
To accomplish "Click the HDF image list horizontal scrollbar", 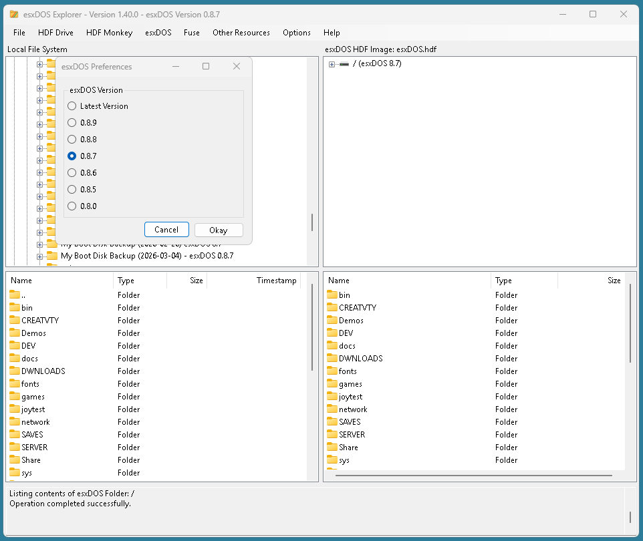I will pyautogui.click(x=474, y=476).
